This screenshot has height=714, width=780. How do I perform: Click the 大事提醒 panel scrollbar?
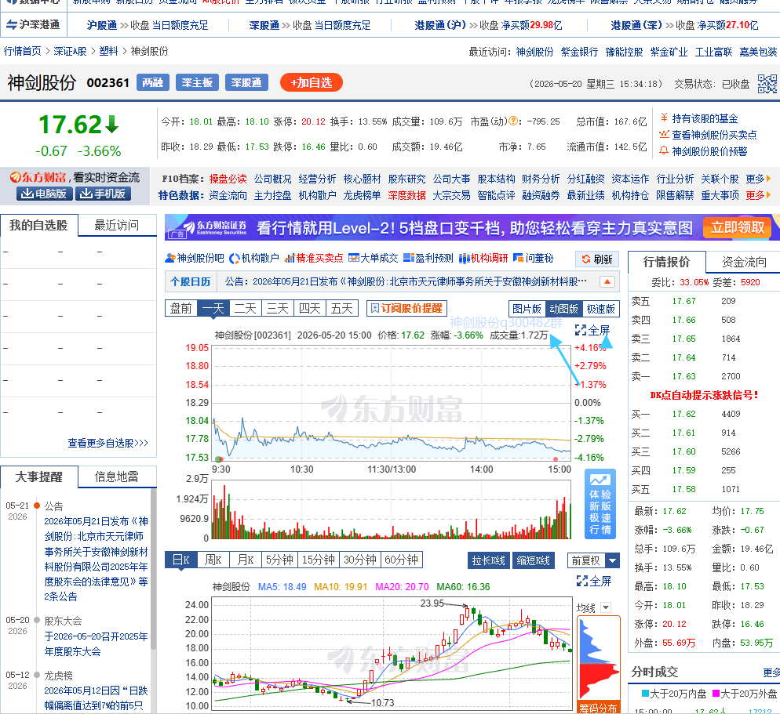pos(153,569)
